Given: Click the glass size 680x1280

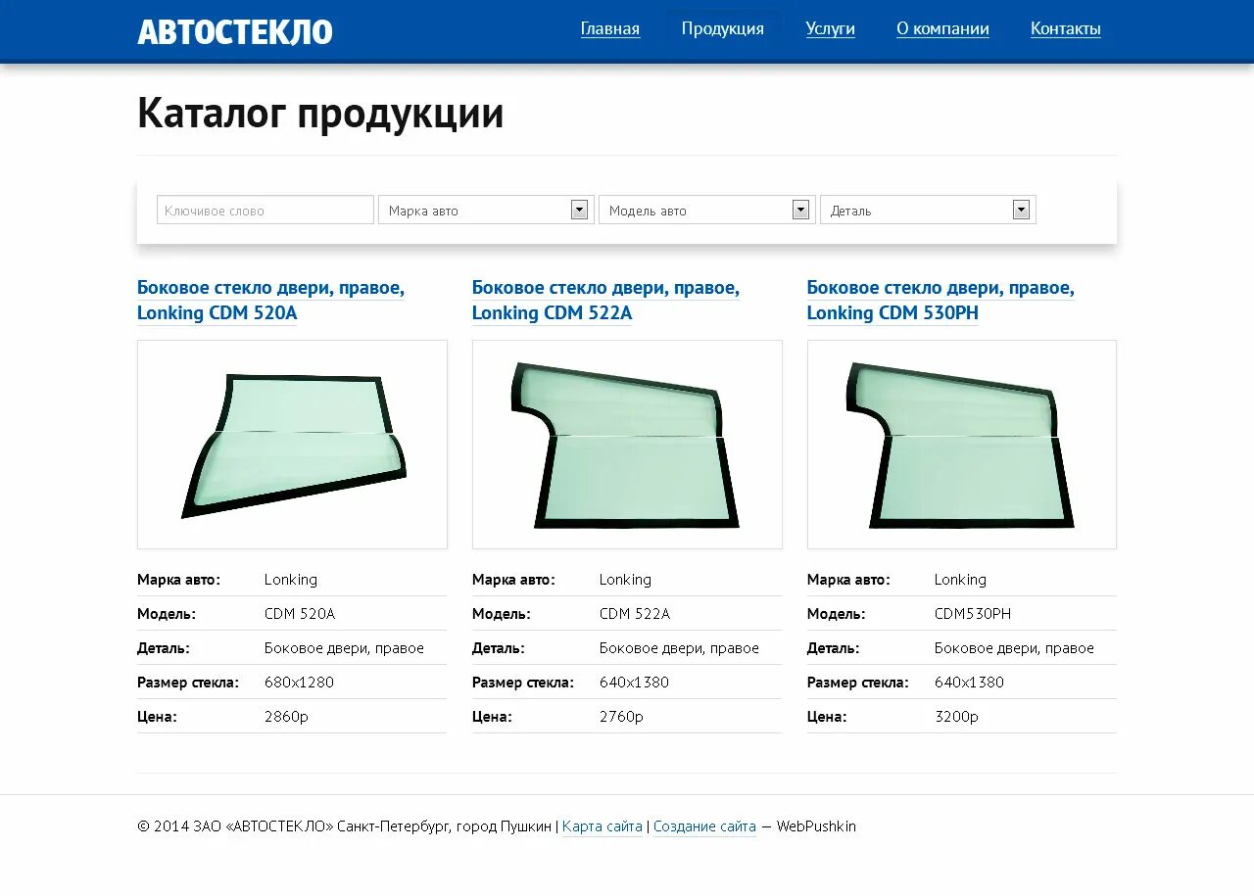Looking at the screenshot, I should point(299,683).
